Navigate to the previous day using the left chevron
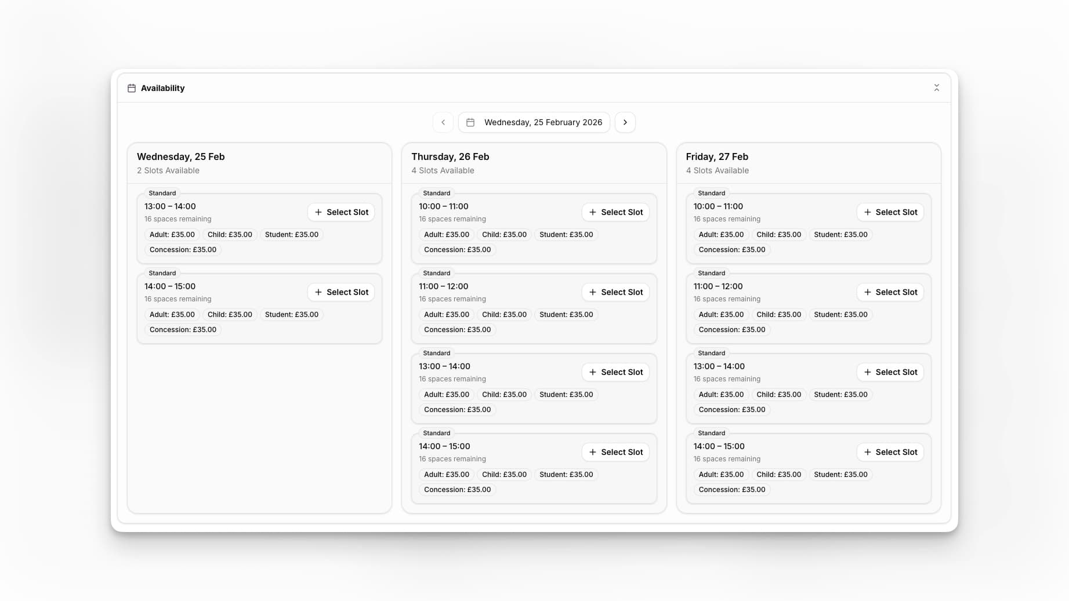 pos(443,122)
